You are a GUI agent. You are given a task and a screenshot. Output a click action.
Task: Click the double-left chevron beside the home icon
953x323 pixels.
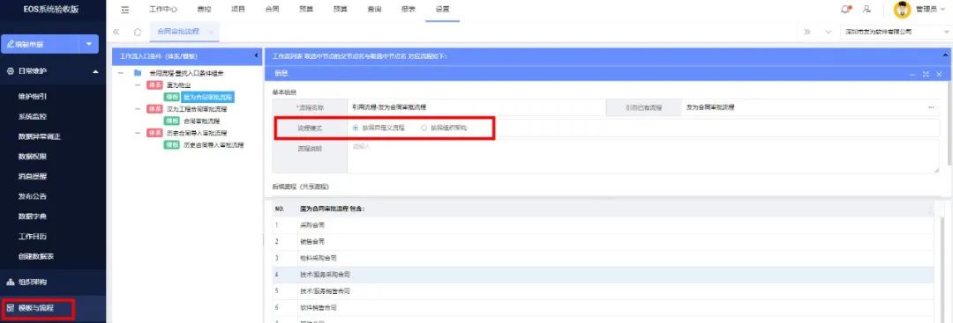[116, 32]
